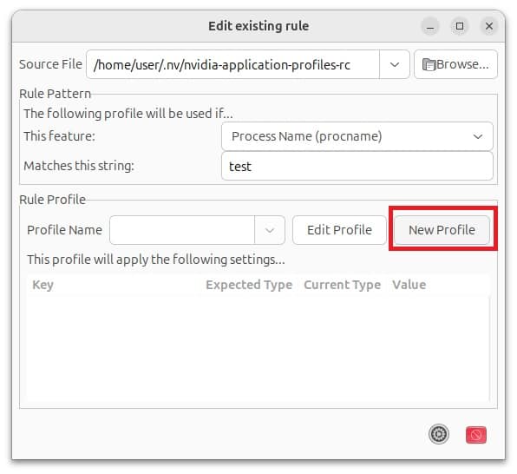This screenshot has height=474, width=517.
Task: Sort by the Key column header
Action: [113, 285]
